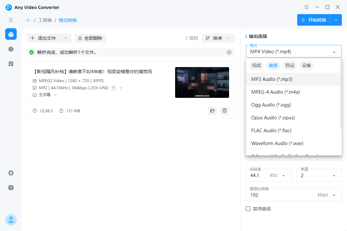347x231 pixels.
Task: Open the converter toolbox panel
Action: (11, 34)
